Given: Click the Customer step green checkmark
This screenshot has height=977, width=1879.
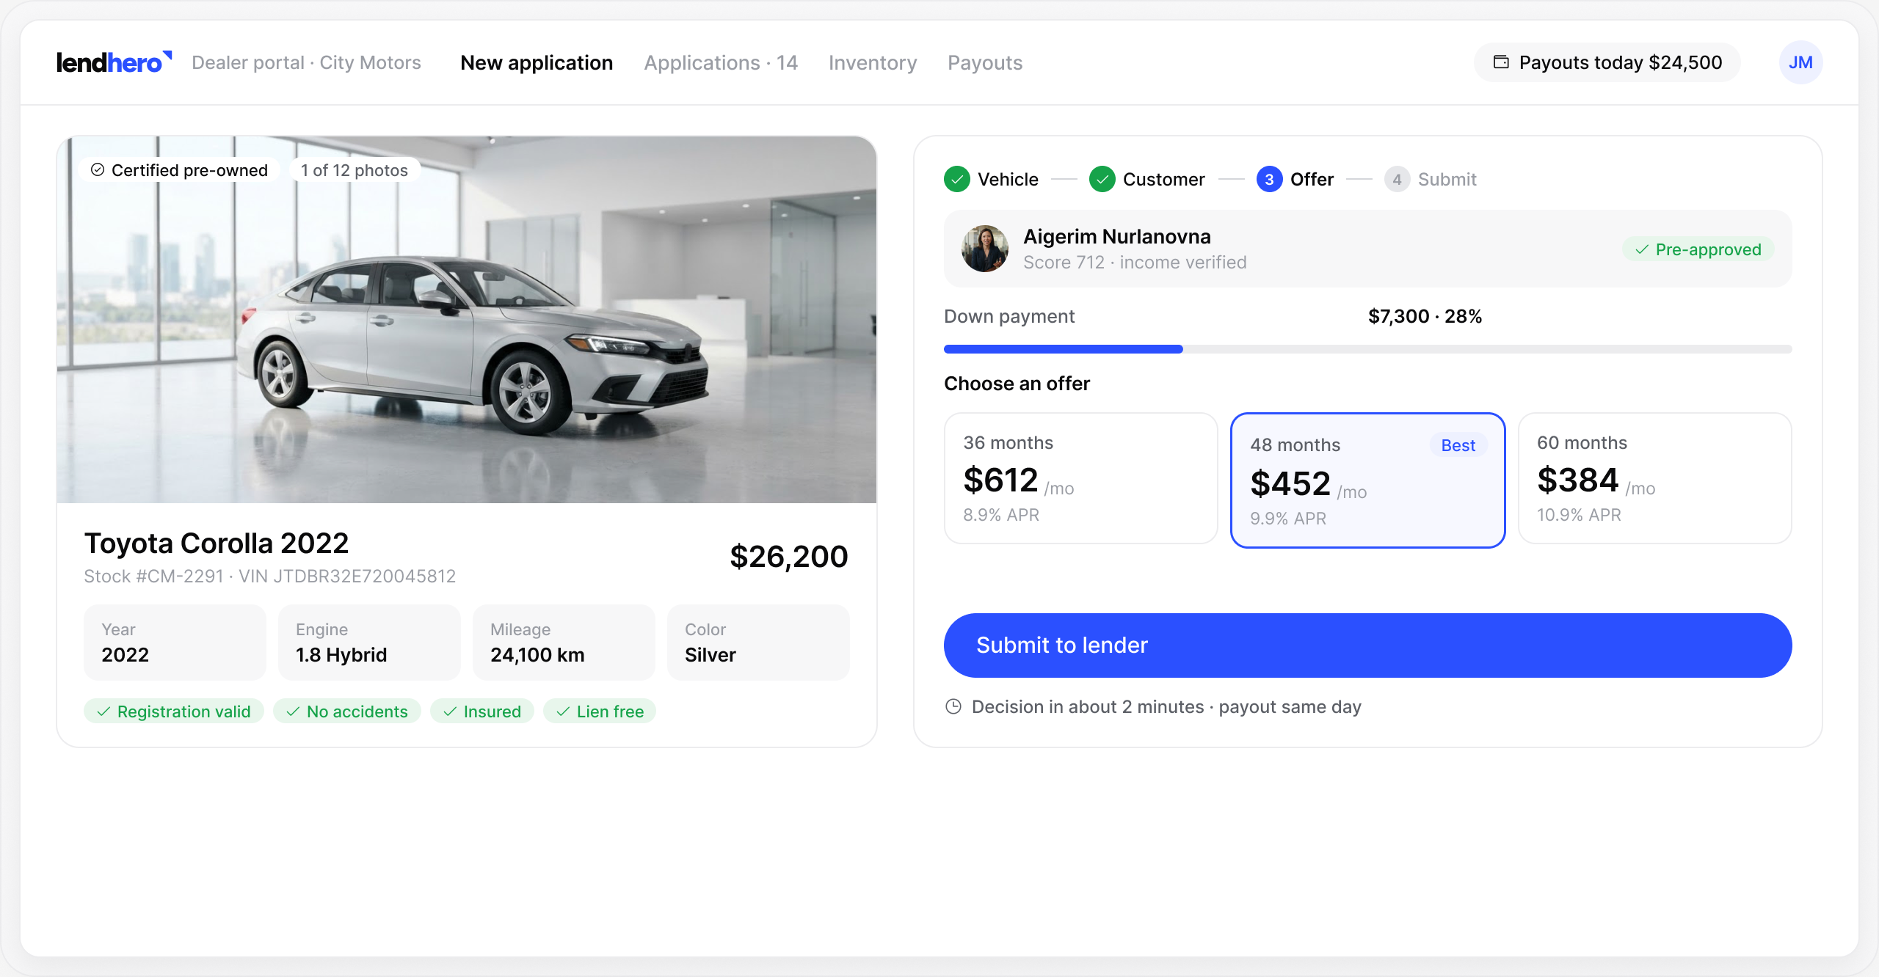Looking at the screenshot, I should pos(1102,179).
